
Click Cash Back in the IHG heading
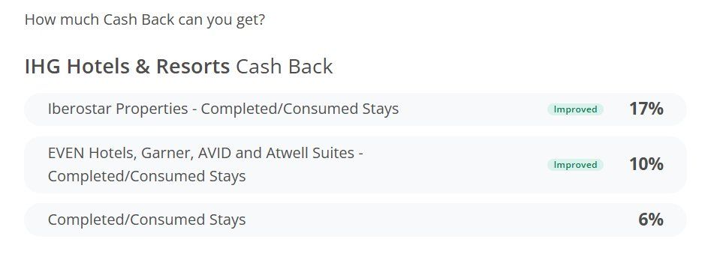click(x=285, y=67)
